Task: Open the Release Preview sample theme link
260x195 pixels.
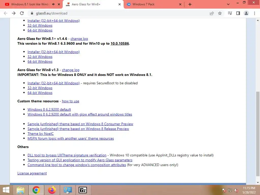Action: coord(78,129)
